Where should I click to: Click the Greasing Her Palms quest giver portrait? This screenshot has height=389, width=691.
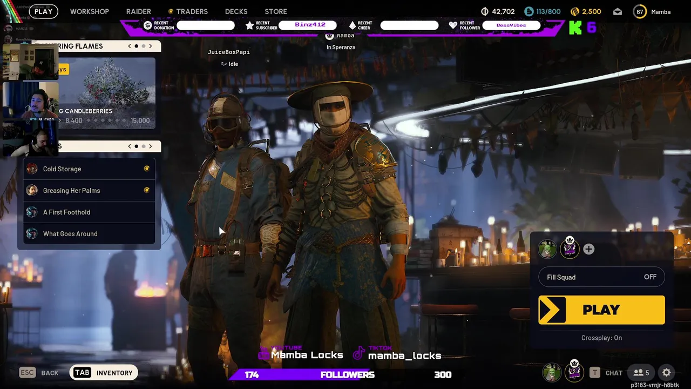coord(32,190)
